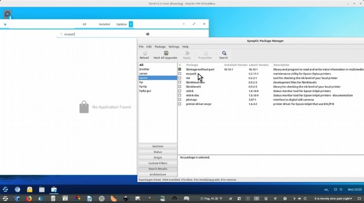Image resolution: width=364 pixels, height=203 pixels.
Task: Select the printer-driver-escpr package name
Action: tap(199, 104)
